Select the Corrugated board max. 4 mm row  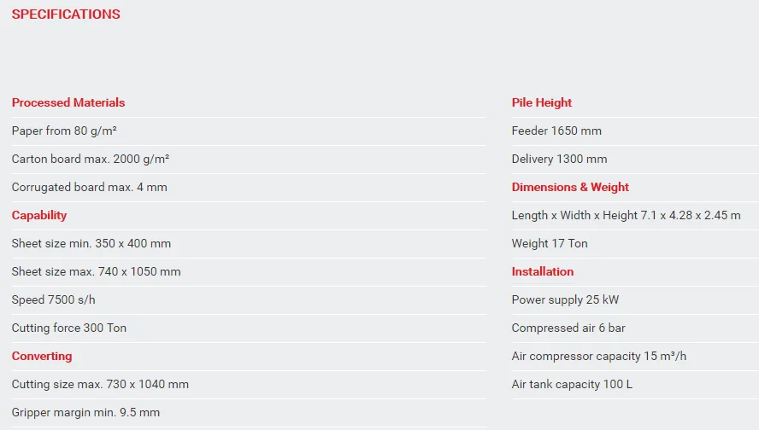pyautogui.click(x=90, y=187)
